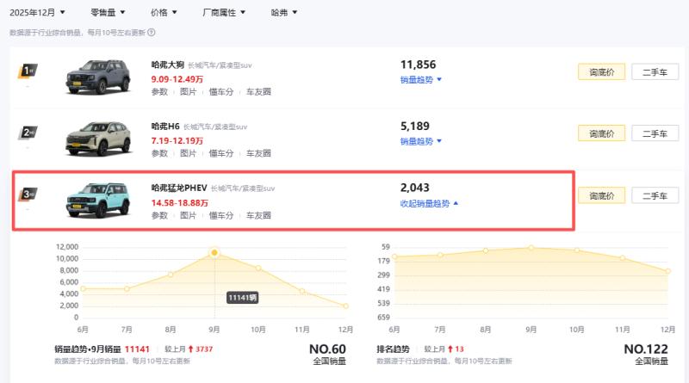Click the rank 1 badge icon
This screenshot has height=383, width=689.
28,71
